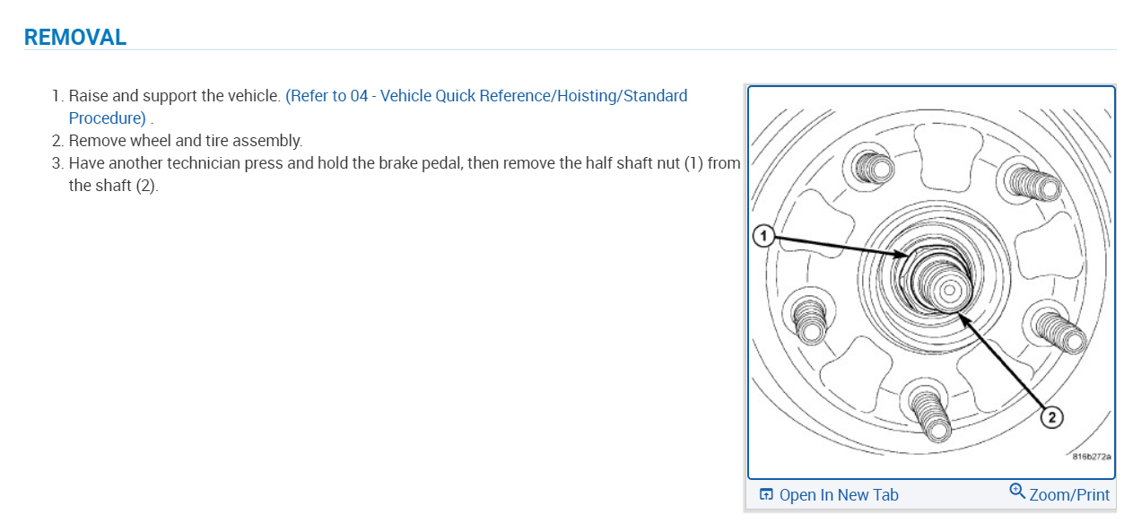Open the diagram via Open In New Tab text
Image resolution: width=1133 pixels, height=523 pixels.
(x=838, y=495)
